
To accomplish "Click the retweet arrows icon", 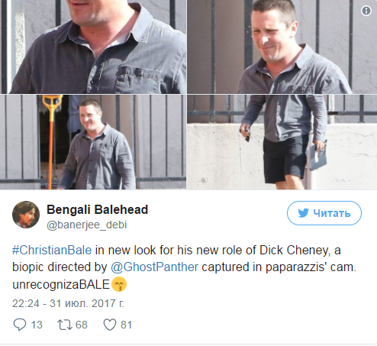I will point(65,325).
